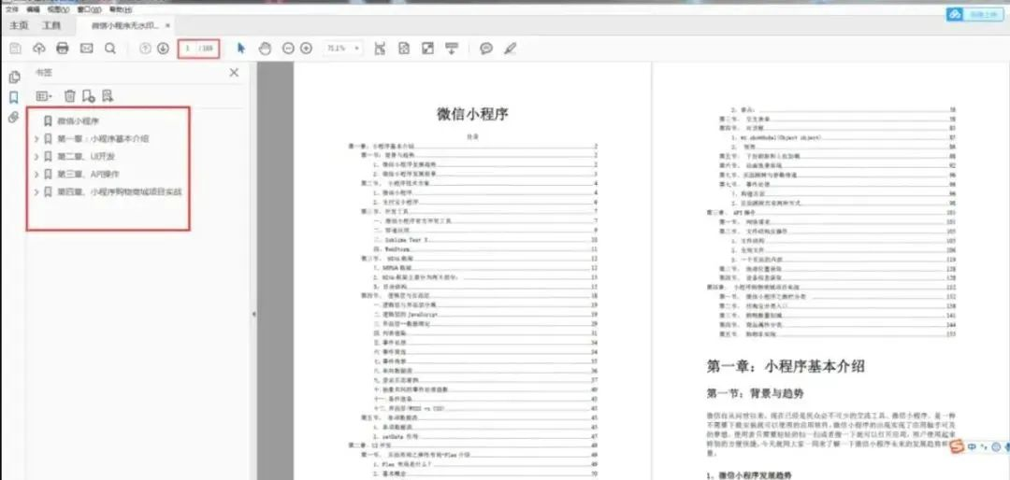Screen dimensions: 1010x480
Task: Open the 帮助 menu
Action: click(120, 9)
